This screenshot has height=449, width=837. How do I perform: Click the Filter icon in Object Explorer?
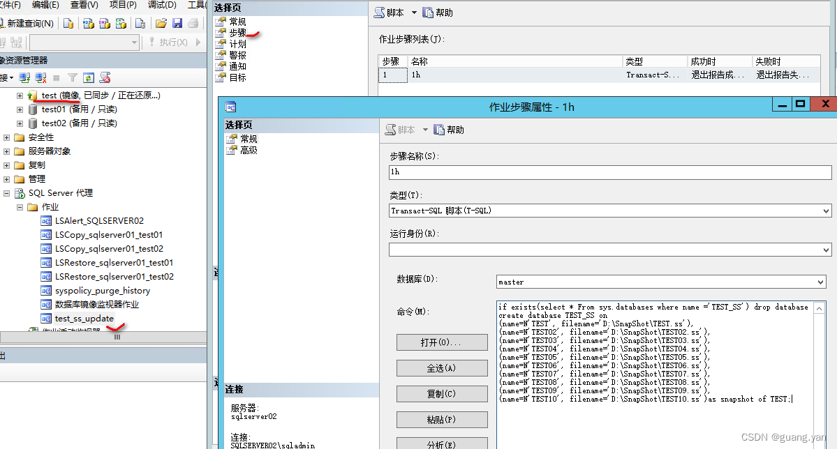pos(73,77)
